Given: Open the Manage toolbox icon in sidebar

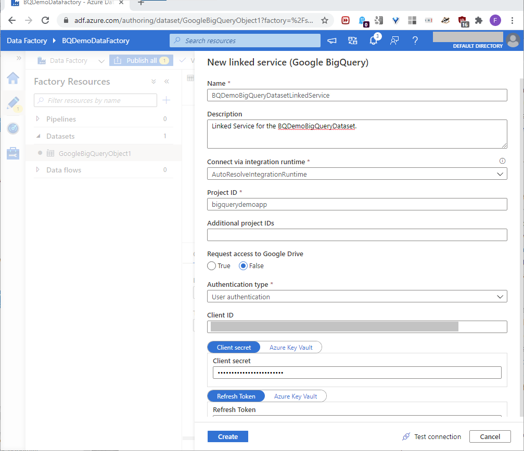Looking at the screenshot, I should 13,153.
